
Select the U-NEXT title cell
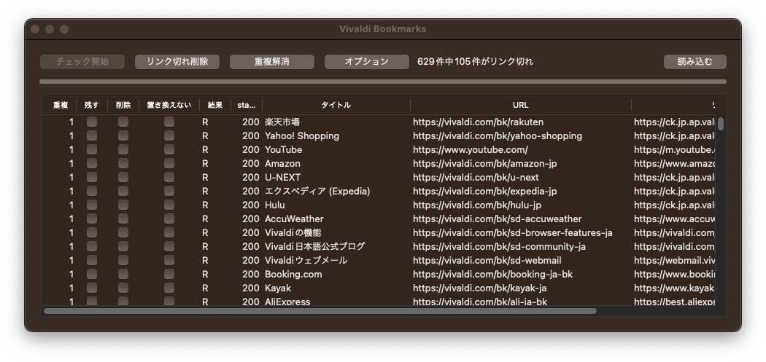pos(283,177)
